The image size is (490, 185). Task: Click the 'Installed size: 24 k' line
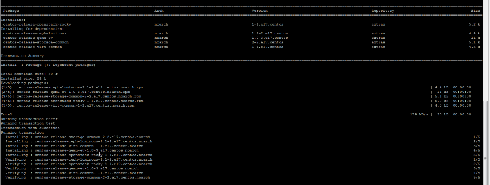pos(23,78)
